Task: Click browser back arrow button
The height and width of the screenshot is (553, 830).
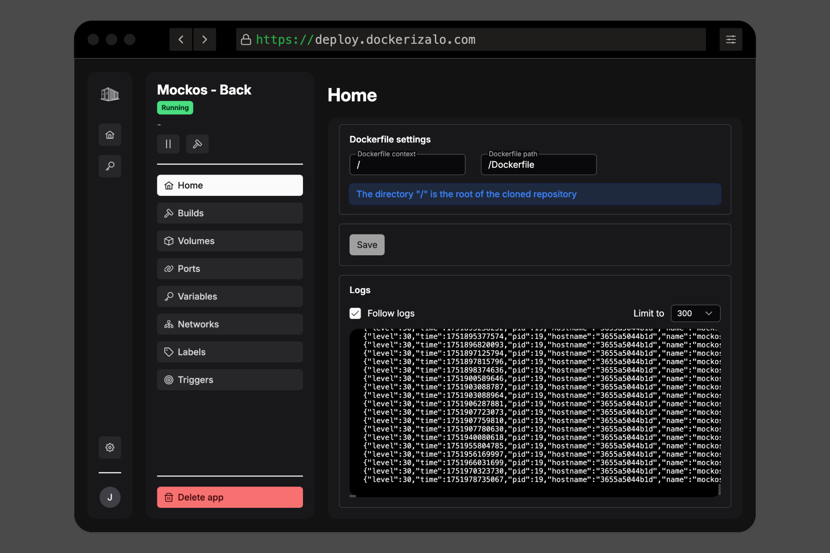Action: [x=181, y=40]
